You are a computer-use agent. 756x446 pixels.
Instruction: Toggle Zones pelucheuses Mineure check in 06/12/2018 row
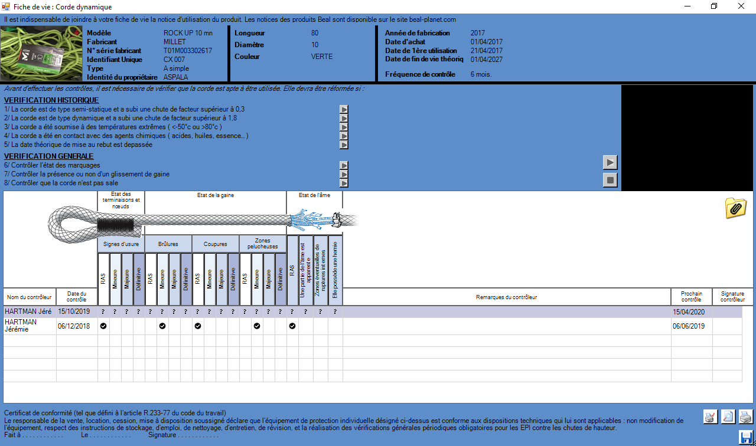[x=257, y=326]
